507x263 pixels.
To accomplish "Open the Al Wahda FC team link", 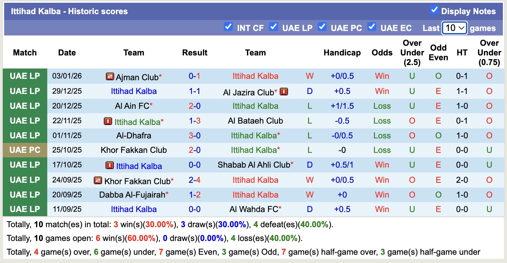I will point(255,209).
